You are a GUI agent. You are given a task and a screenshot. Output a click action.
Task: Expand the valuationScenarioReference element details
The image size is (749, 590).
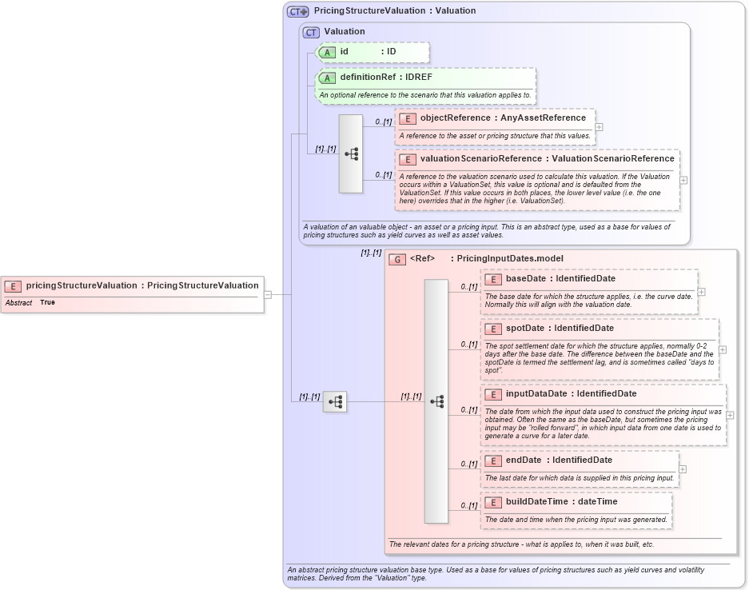coord(683,181)
